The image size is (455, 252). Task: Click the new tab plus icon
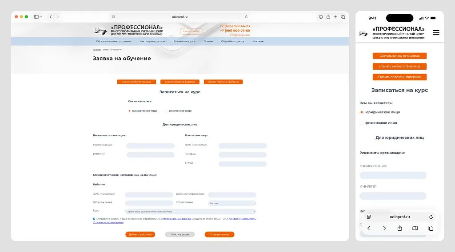(x=335, y=17)
